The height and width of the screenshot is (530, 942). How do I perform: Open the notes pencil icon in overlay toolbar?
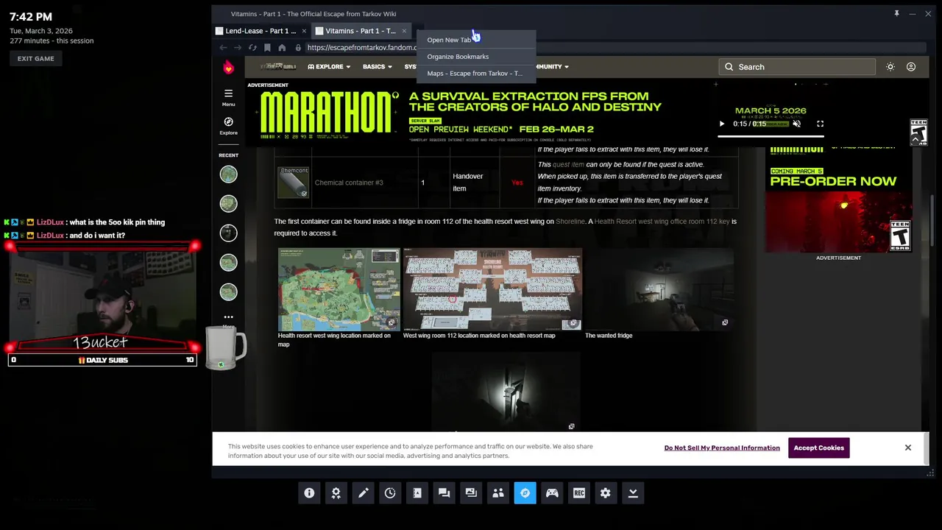pyautogui.click(x=363, y=493)
